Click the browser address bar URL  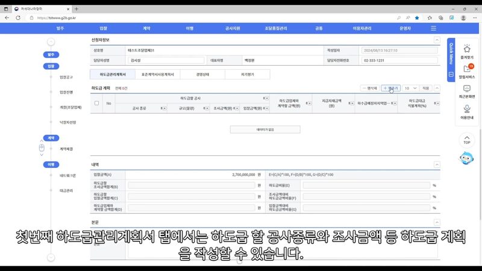tap(56, 18)
